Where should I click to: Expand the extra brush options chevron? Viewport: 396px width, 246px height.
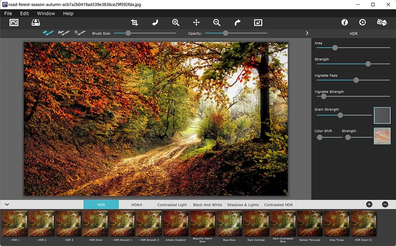(x=307, y=33)
